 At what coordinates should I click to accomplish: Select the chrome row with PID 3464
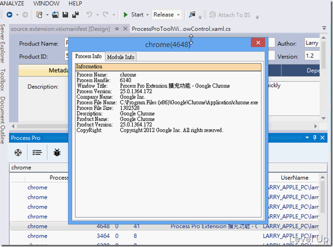click(164, 236)
